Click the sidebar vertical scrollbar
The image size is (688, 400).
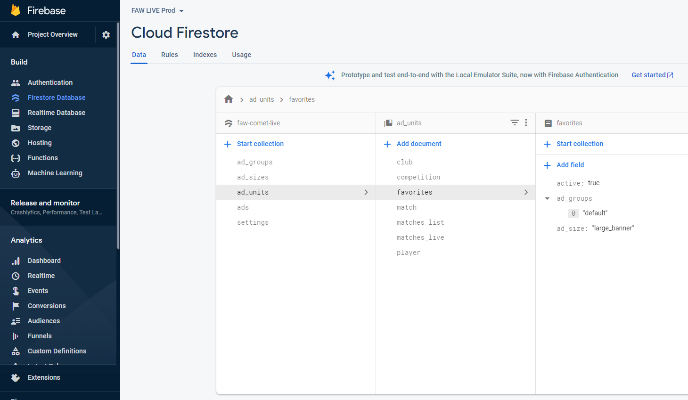pyautogui.click(x=118, y=137)
